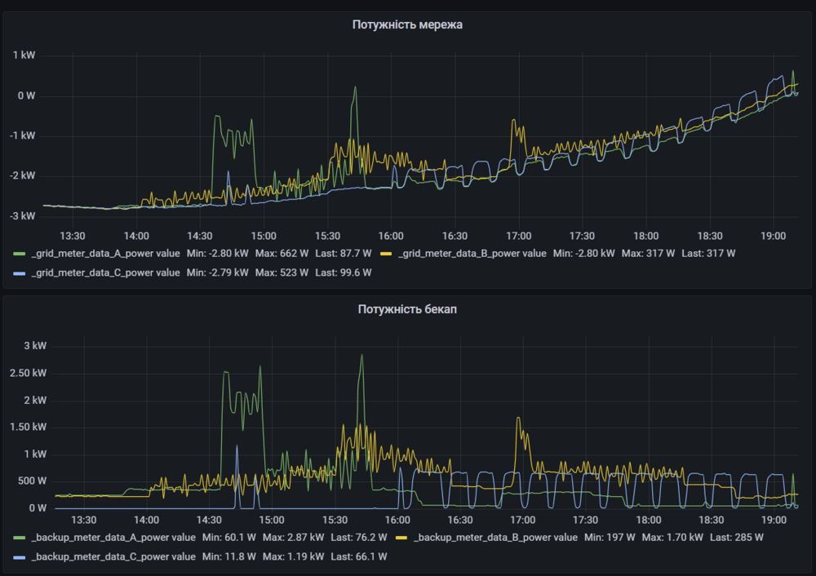Click the "3 kW" axis label in backup chart

35,346
